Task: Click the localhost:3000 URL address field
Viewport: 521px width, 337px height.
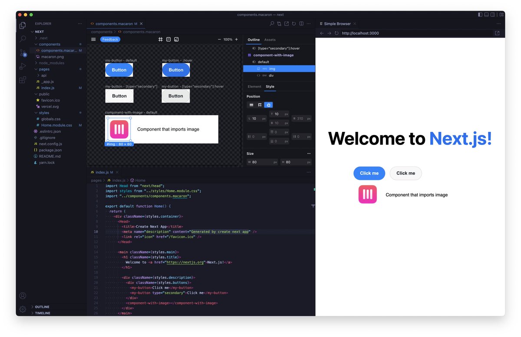Action: pos(416,33)
